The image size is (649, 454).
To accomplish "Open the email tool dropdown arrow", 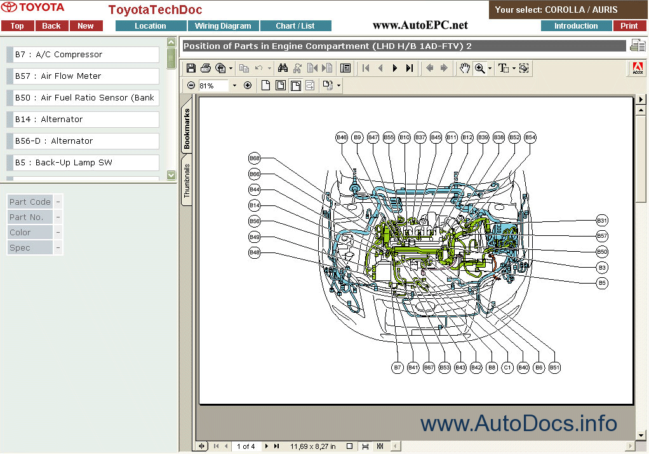I will click(231, 69).
